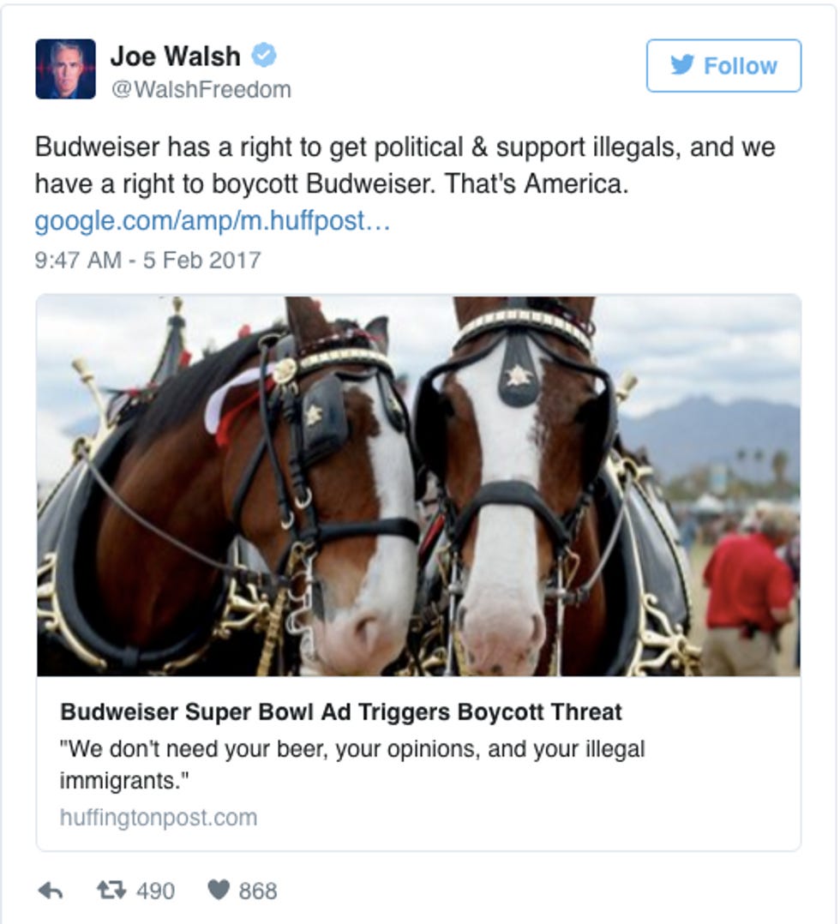
Task: Click the blue verified badge
Action: click(264, 56)
